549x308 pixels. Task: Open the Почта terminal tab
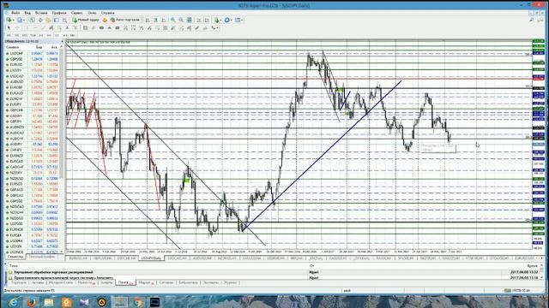125,282
